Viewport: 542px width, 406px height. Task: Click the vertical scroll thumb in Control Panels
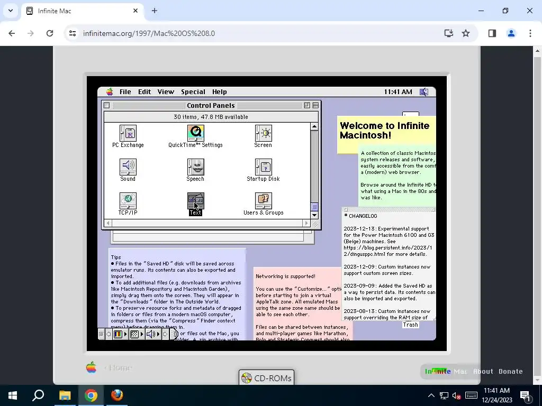pyautogui.click(x=314, y=207)
